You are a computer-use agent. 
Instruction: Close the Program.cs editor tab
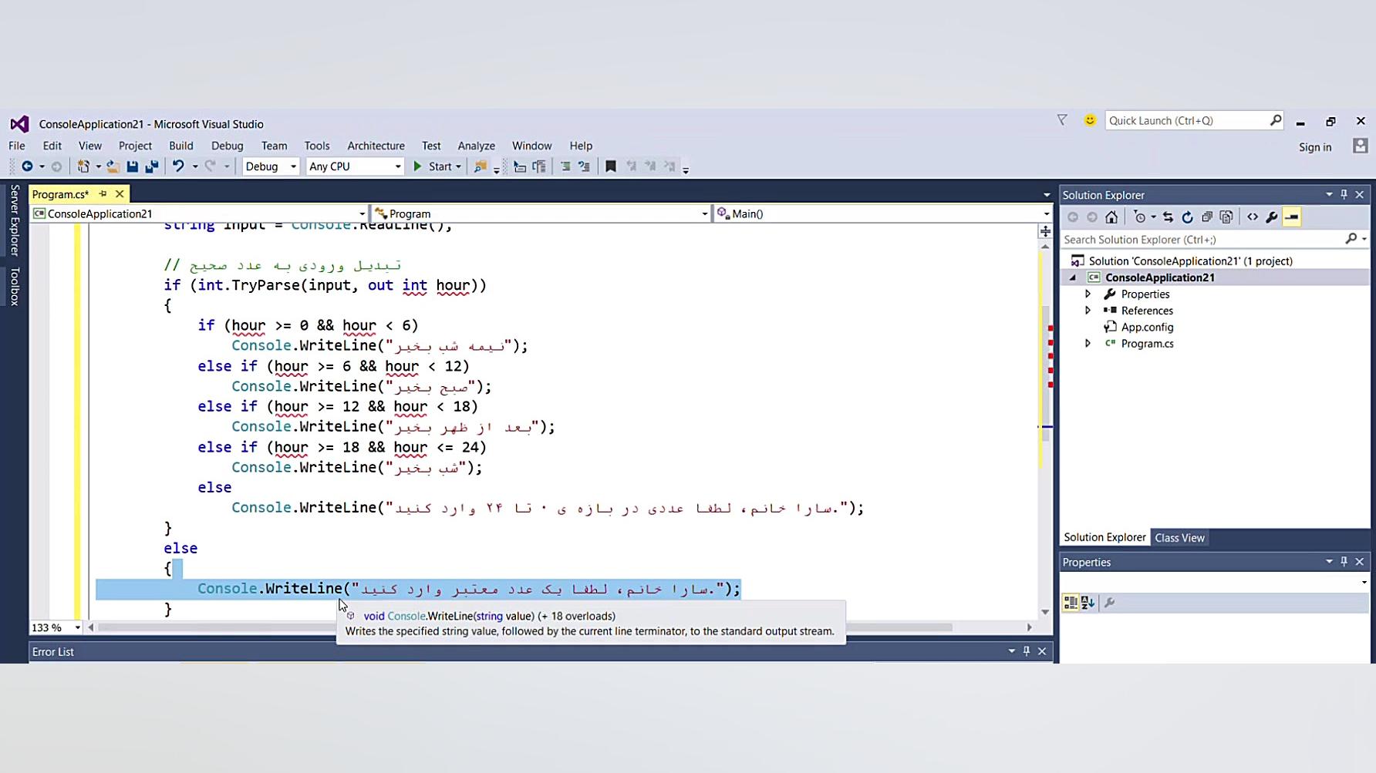[120, 194]
